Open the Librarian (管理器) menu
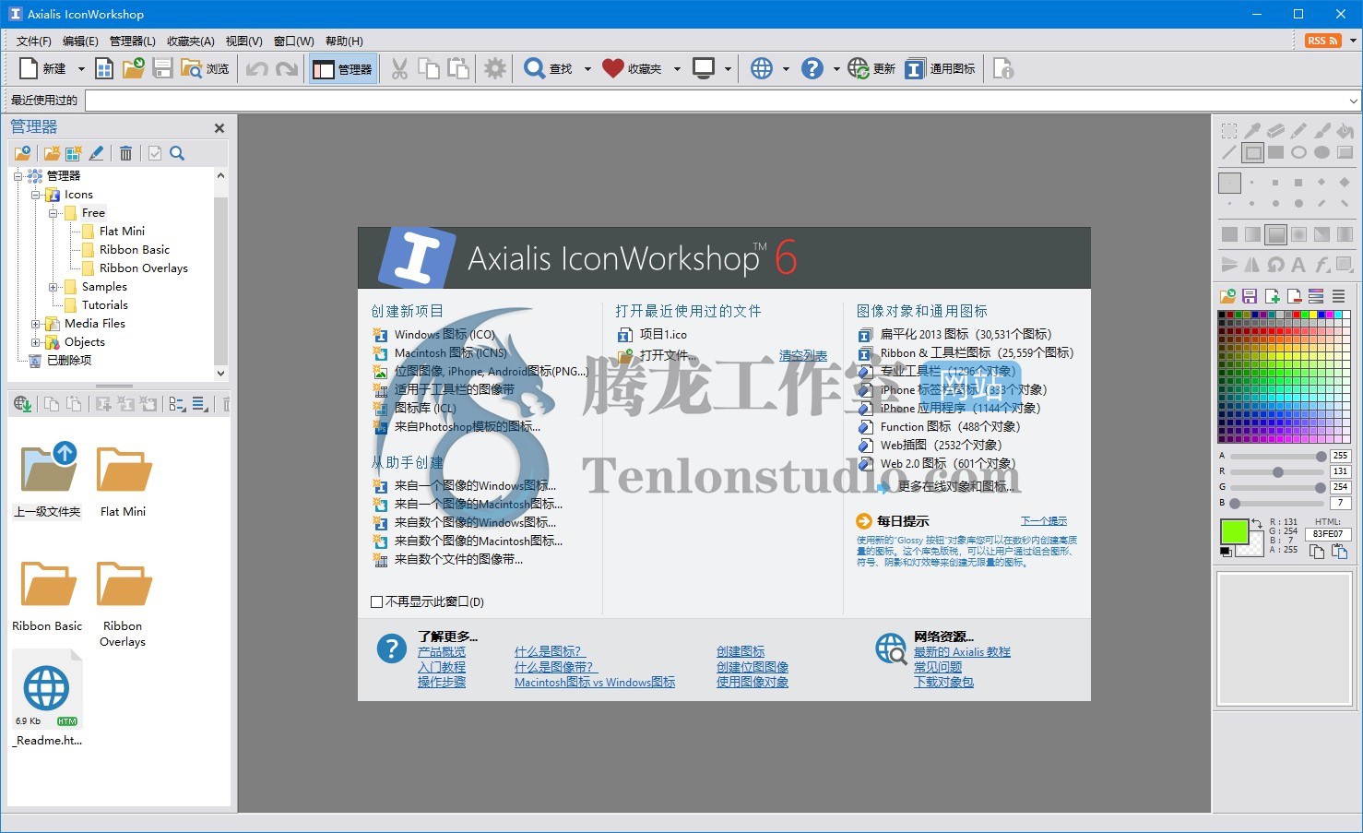 click(132, 41)
